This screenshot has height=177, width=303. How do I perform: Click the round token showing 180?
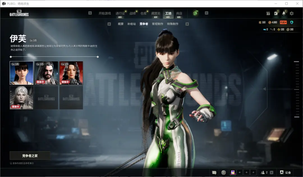[290, 29]
